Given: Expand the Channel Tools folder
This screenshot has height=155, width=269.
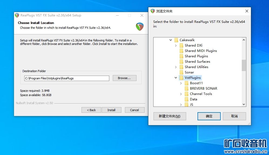Looking at the screenshot, I should [x=181, y=94].
